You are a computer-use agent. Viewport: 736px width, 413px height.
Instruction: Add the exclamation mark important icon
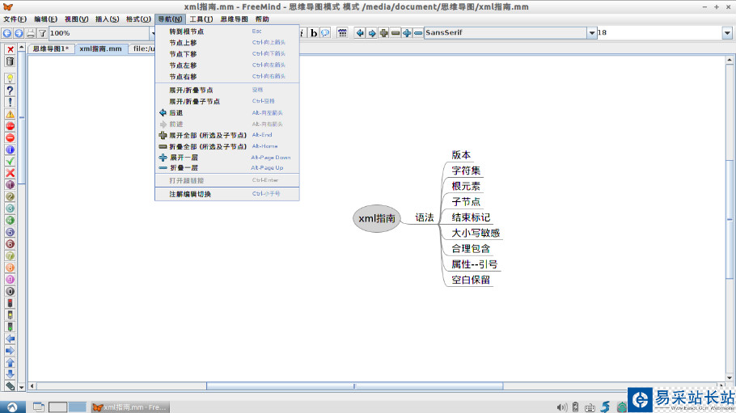pos(10,102)
